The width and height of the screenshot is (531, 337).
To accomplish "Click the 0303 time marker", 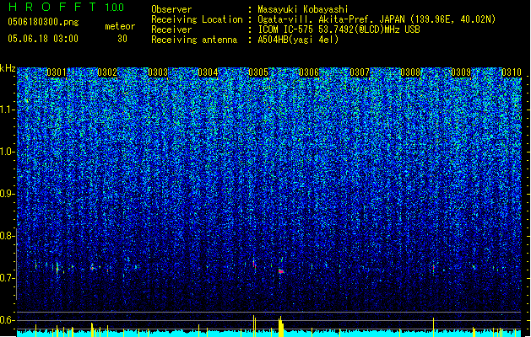I will pyautogui.click(x=158, y=72).
